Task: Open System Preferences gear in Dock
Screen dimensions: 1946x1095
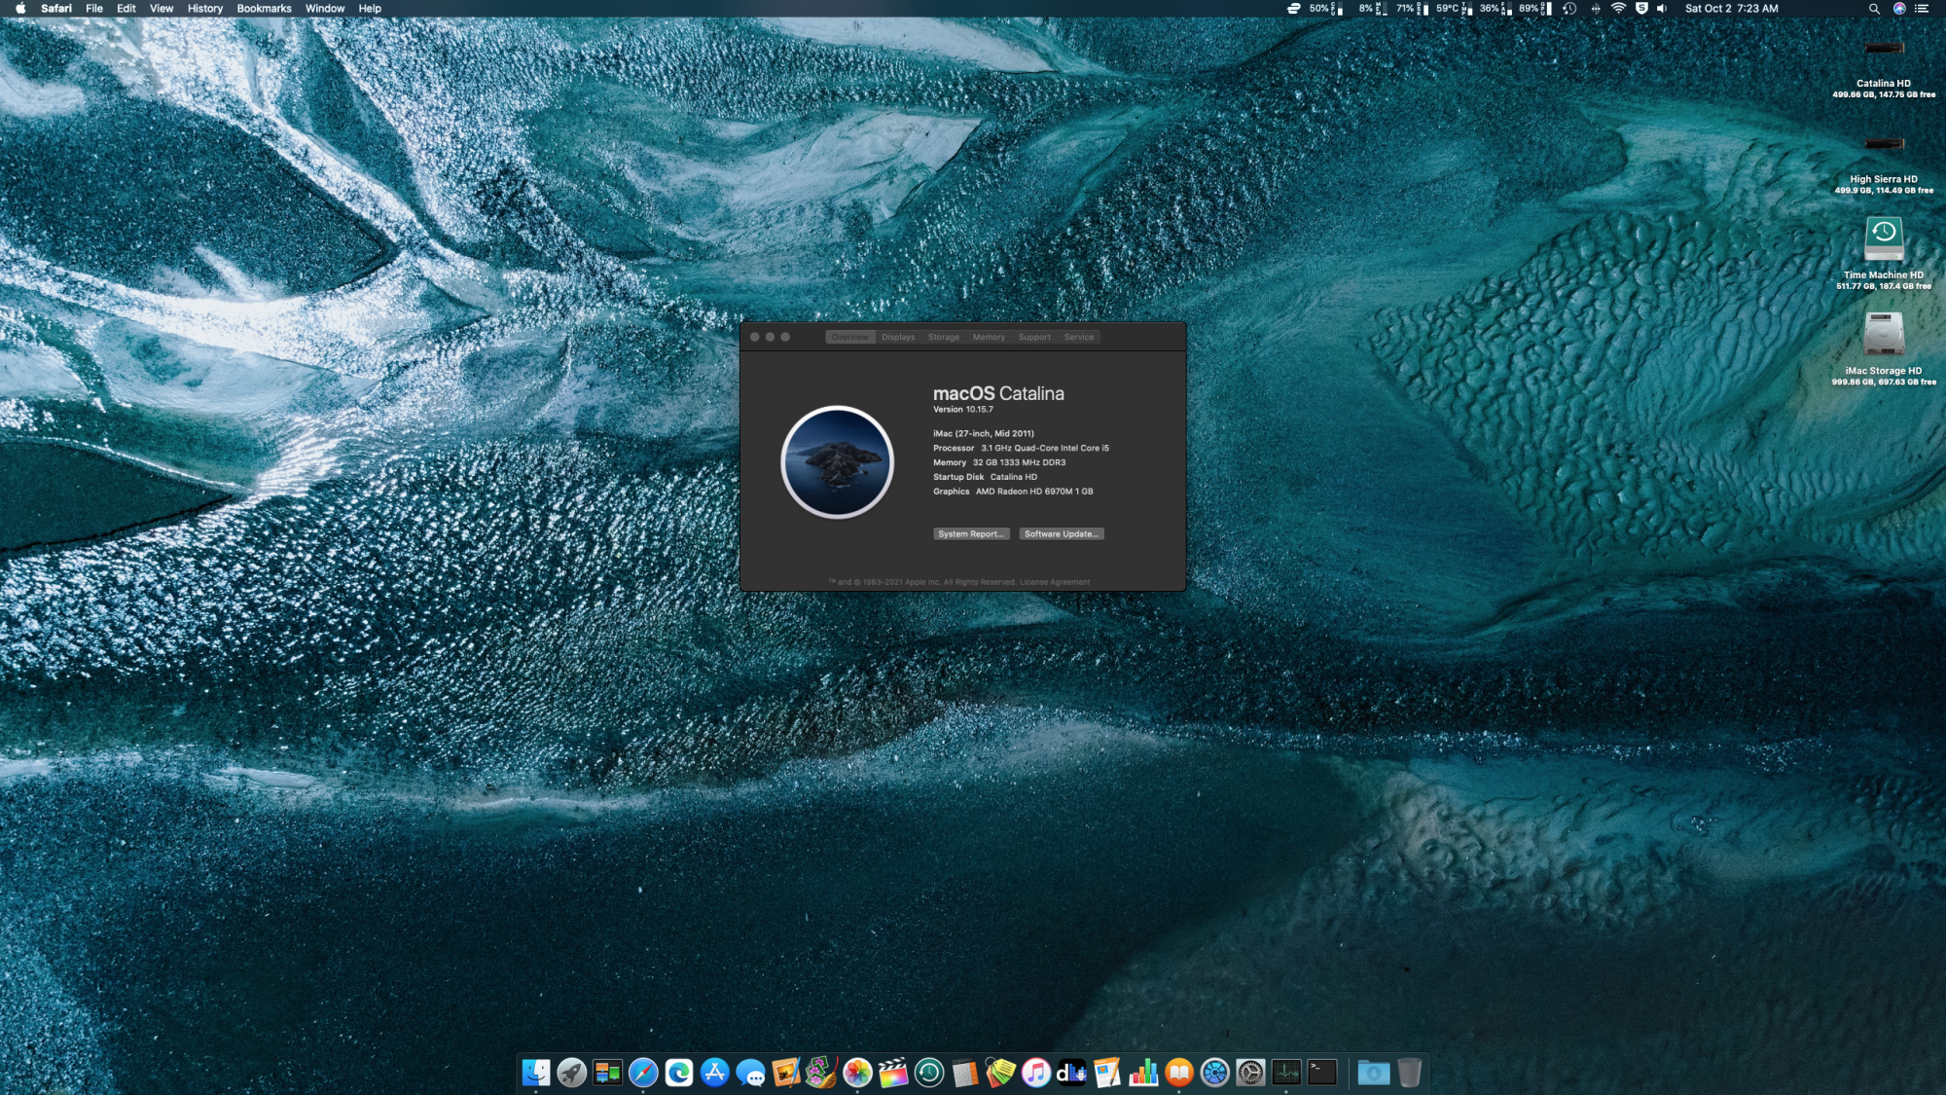Action: 1250,1073
